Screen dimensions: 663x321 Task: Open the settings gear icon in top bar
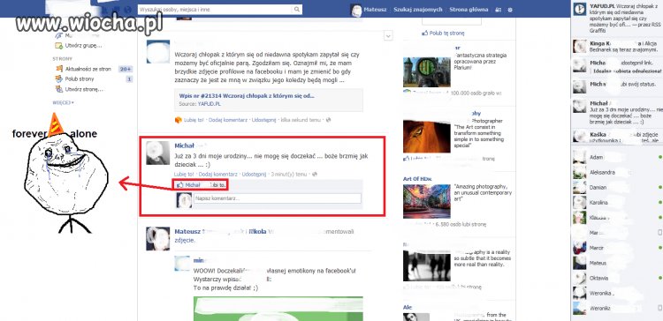(510, 10)
